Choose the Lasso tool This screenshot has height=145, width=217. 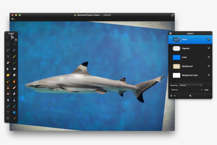(x=8, y=50)
